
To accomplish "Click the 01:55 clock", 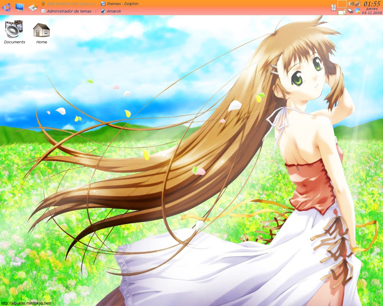I will click(372, 4).
